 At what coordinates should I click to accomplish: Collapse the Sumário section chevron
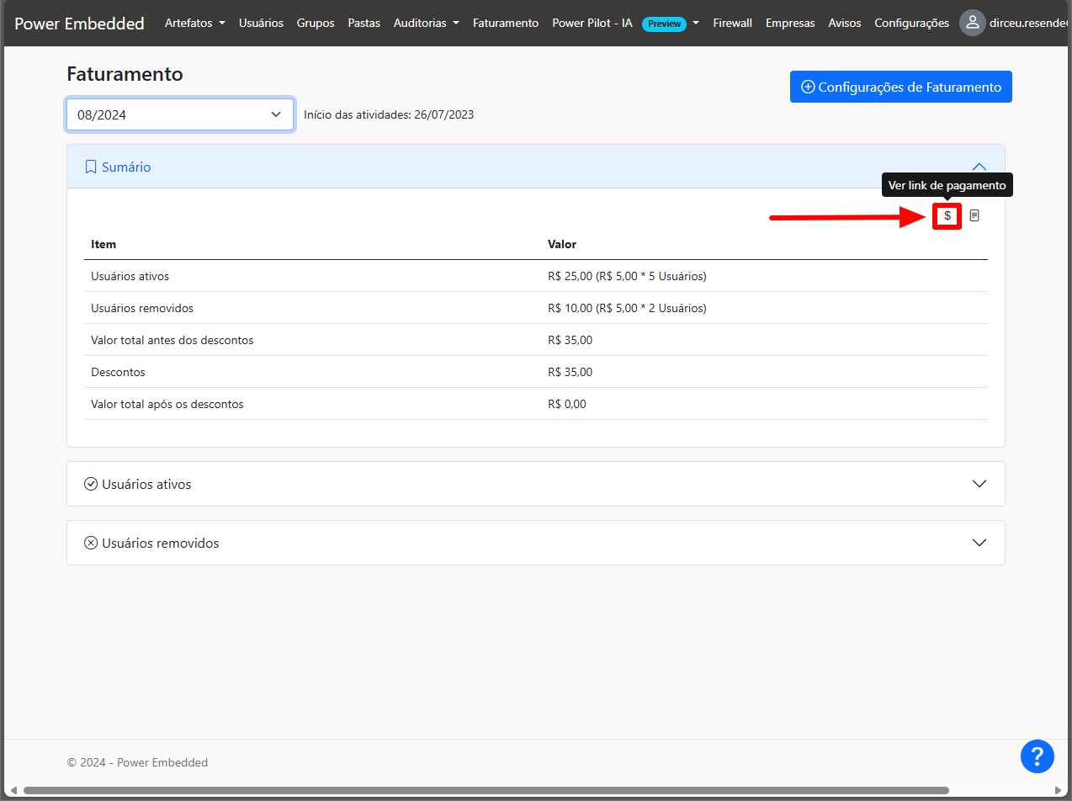coord(979,167)
